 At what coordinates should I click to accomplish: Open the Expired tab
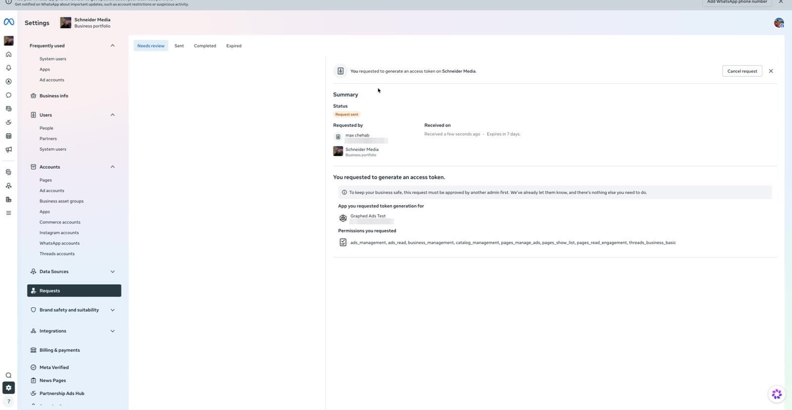tap(234, 46)
